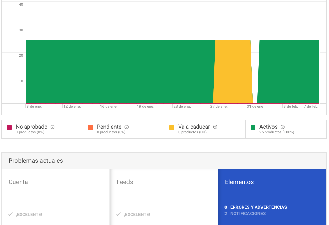Select the Activos legend card
329x225 pixels.
point(286,129)
